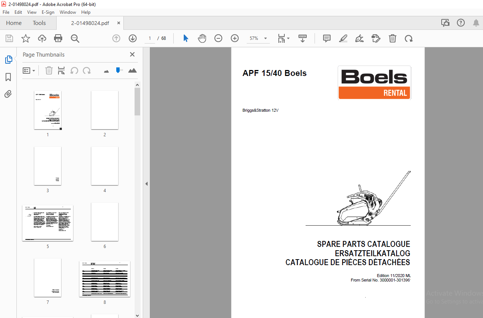Screen dimensions: 483x318
Task: Select page 6 thumbnail
Action: coord(105,222)
